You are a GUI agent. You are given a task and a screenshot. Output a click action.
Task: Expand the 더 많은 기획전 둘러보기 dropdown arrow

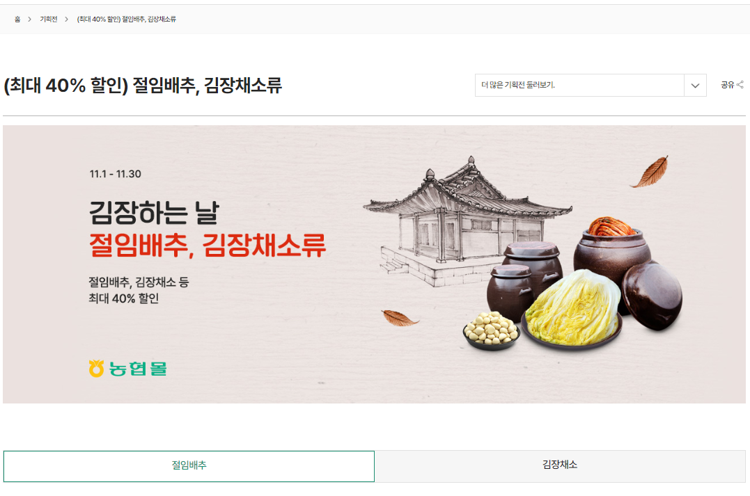(x=695, y=86)
